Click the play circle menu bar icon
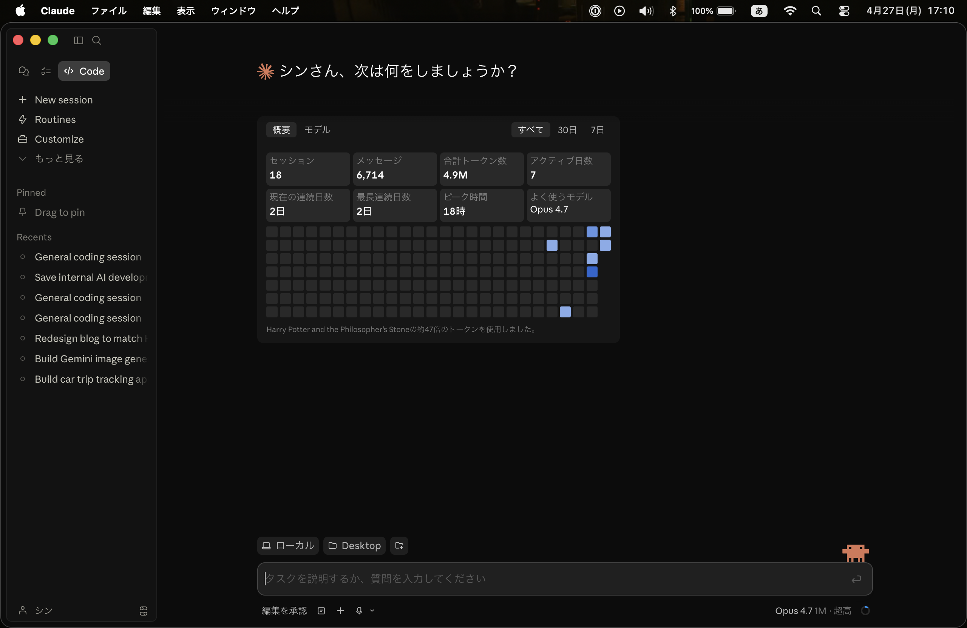967x628 pixels. tap(619, 11)
